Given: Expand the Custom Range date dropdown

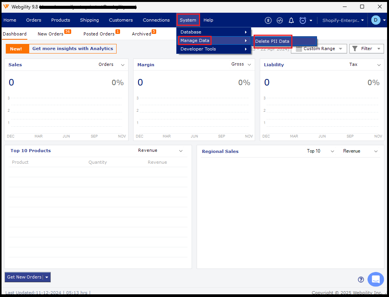Looking at the screenshot, I should point(319,49).
